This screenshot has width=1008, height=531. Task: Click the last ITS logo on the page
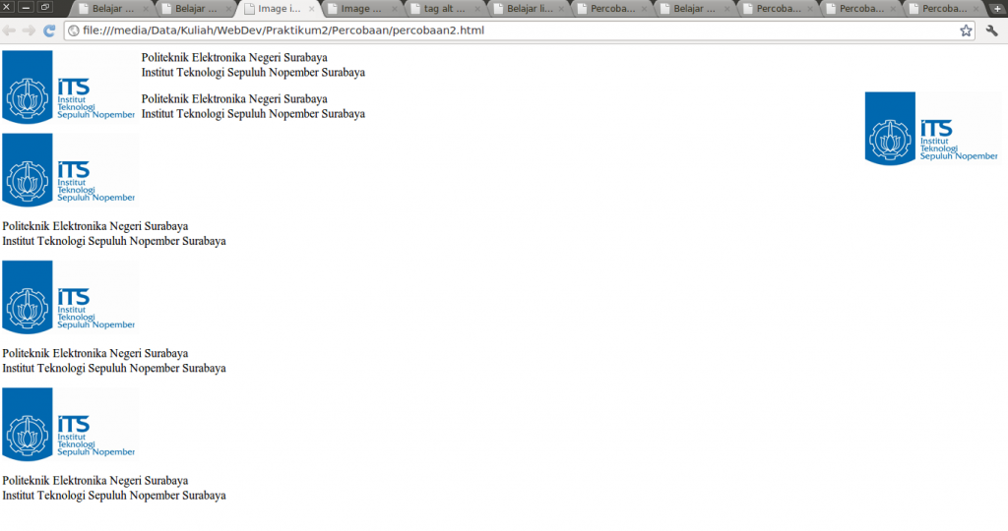pyautogui.click(x=70, y=425)
